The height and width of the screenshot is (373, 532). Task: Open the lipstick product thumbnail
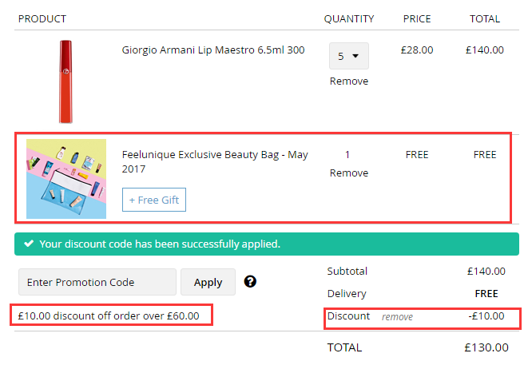point(66,81)
